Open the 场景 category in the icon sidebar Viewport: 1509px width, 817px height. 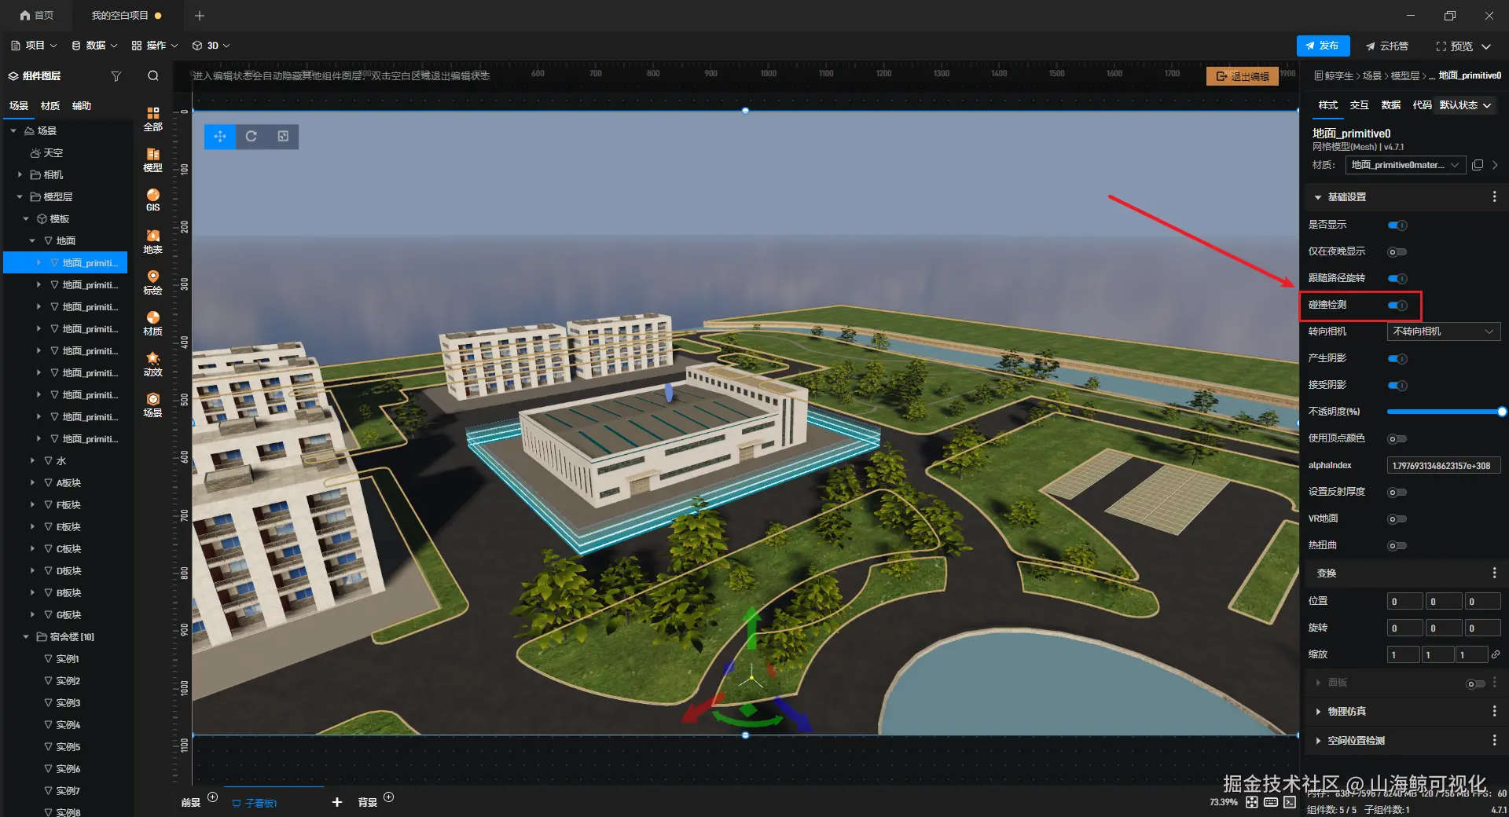pos(152,405)
